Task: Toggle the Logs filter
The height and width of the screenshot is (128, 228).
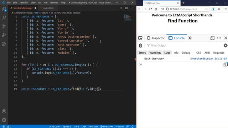Action: pyautogui.click(x=167, y=53)
